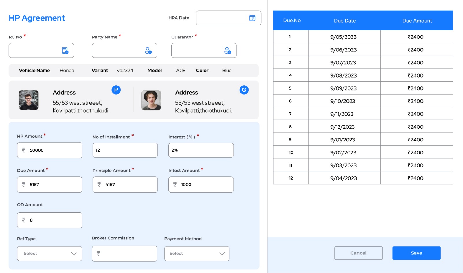Click the OD Amount field showing 8
The height and width of the screenshot is (273, 463).
(x=49, y=220)
